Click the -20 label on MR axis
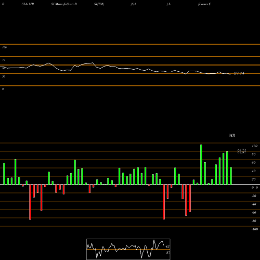 pos(254,196)
